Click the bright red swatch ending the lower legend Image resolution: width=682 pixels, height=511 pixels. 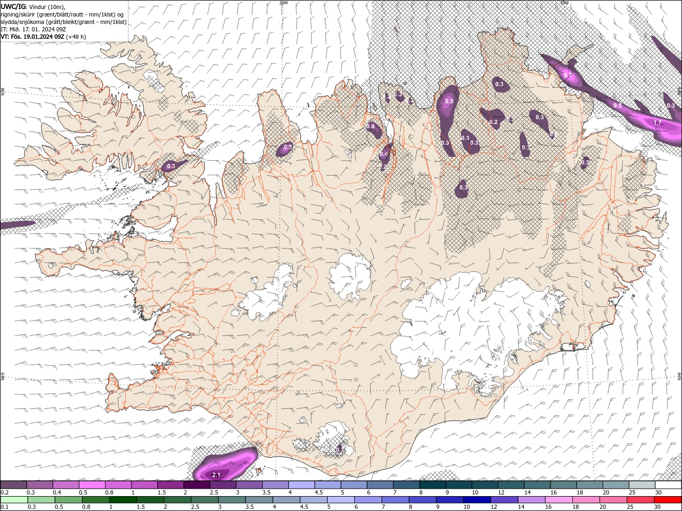coord(668,500)
